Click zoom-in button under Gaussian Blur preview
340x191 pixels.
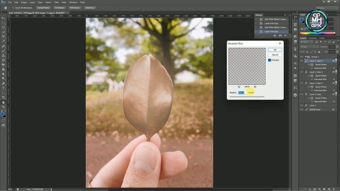[x=255, y=86]
